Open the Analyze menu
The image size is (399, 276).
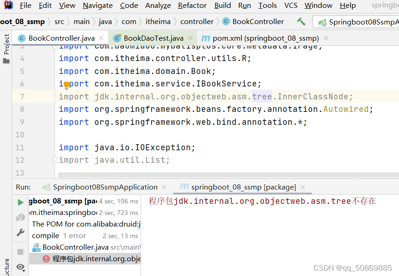[x=158, y=6]
